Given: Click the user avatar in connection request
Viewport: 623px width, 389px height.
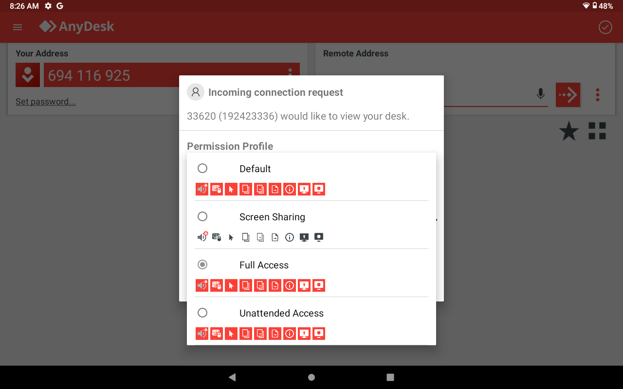Looking at the screenshot, I should pyautogui.click(x=196, y=92).
